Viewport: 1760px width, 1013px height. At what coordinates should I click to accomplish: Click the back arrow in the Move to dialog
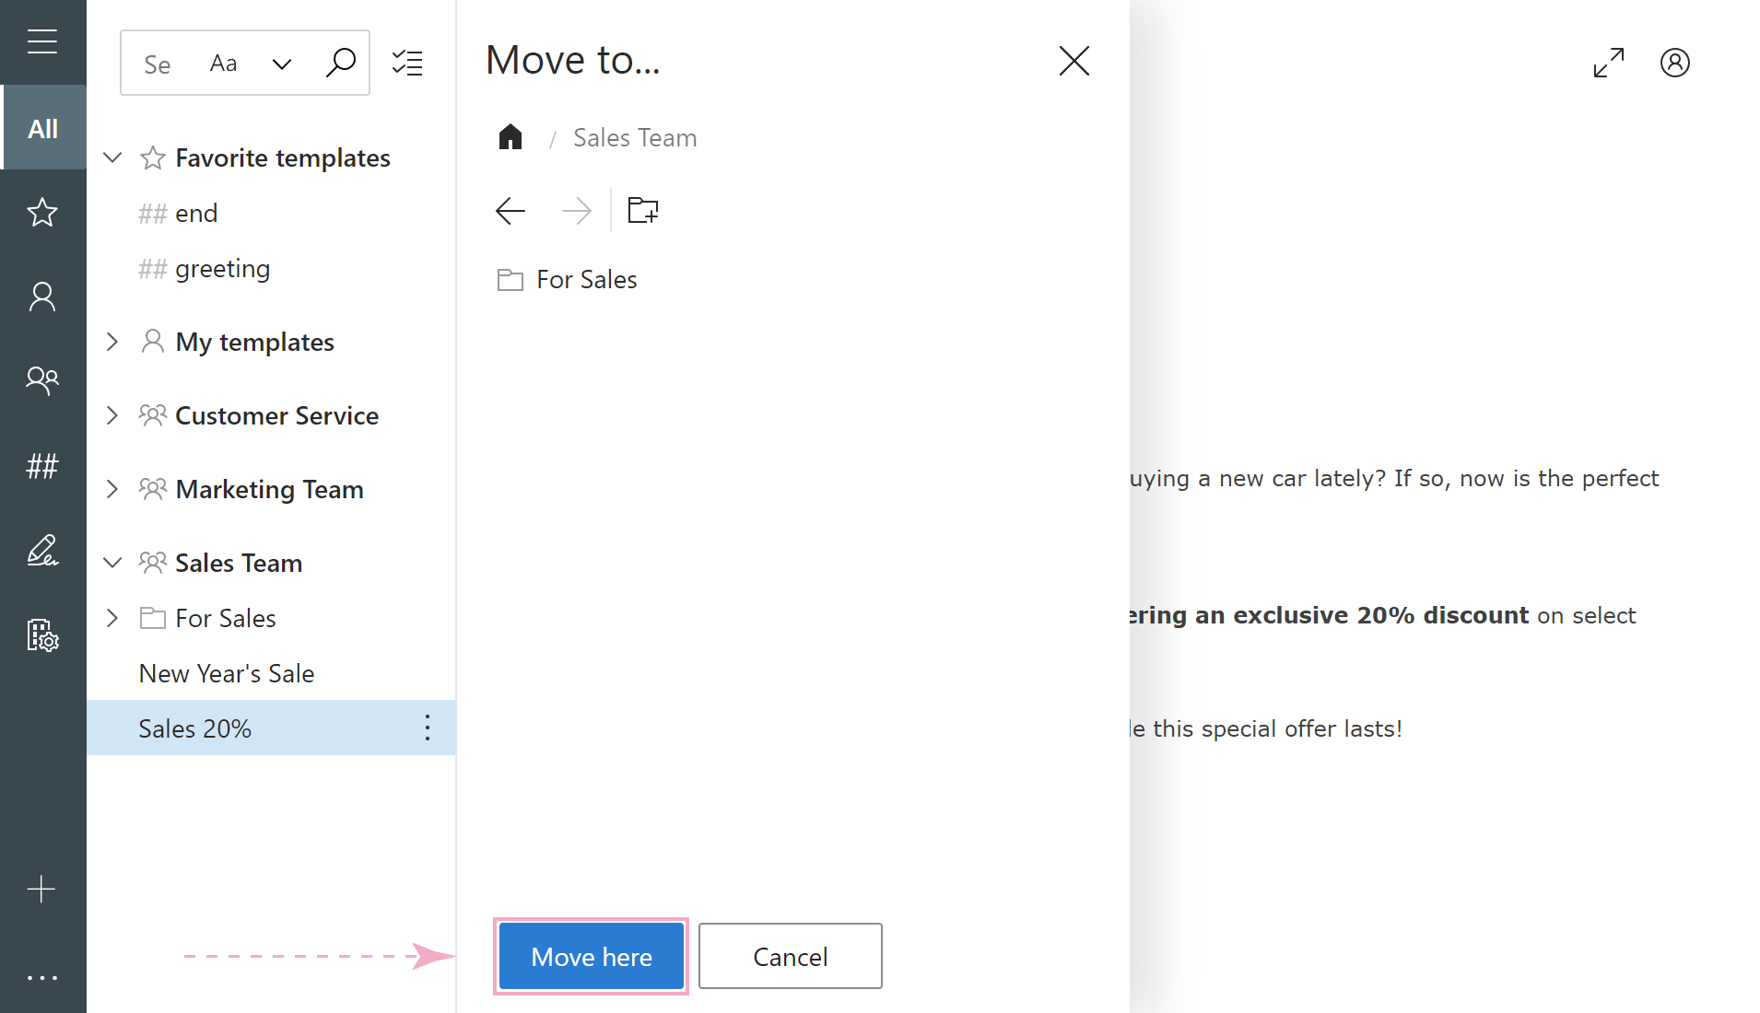point(510,210)
